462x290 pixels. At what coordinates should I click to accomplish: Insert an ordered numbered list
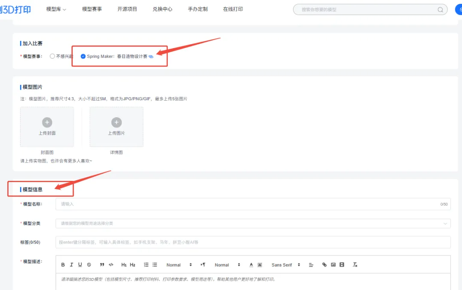click(x=146, y=265)
